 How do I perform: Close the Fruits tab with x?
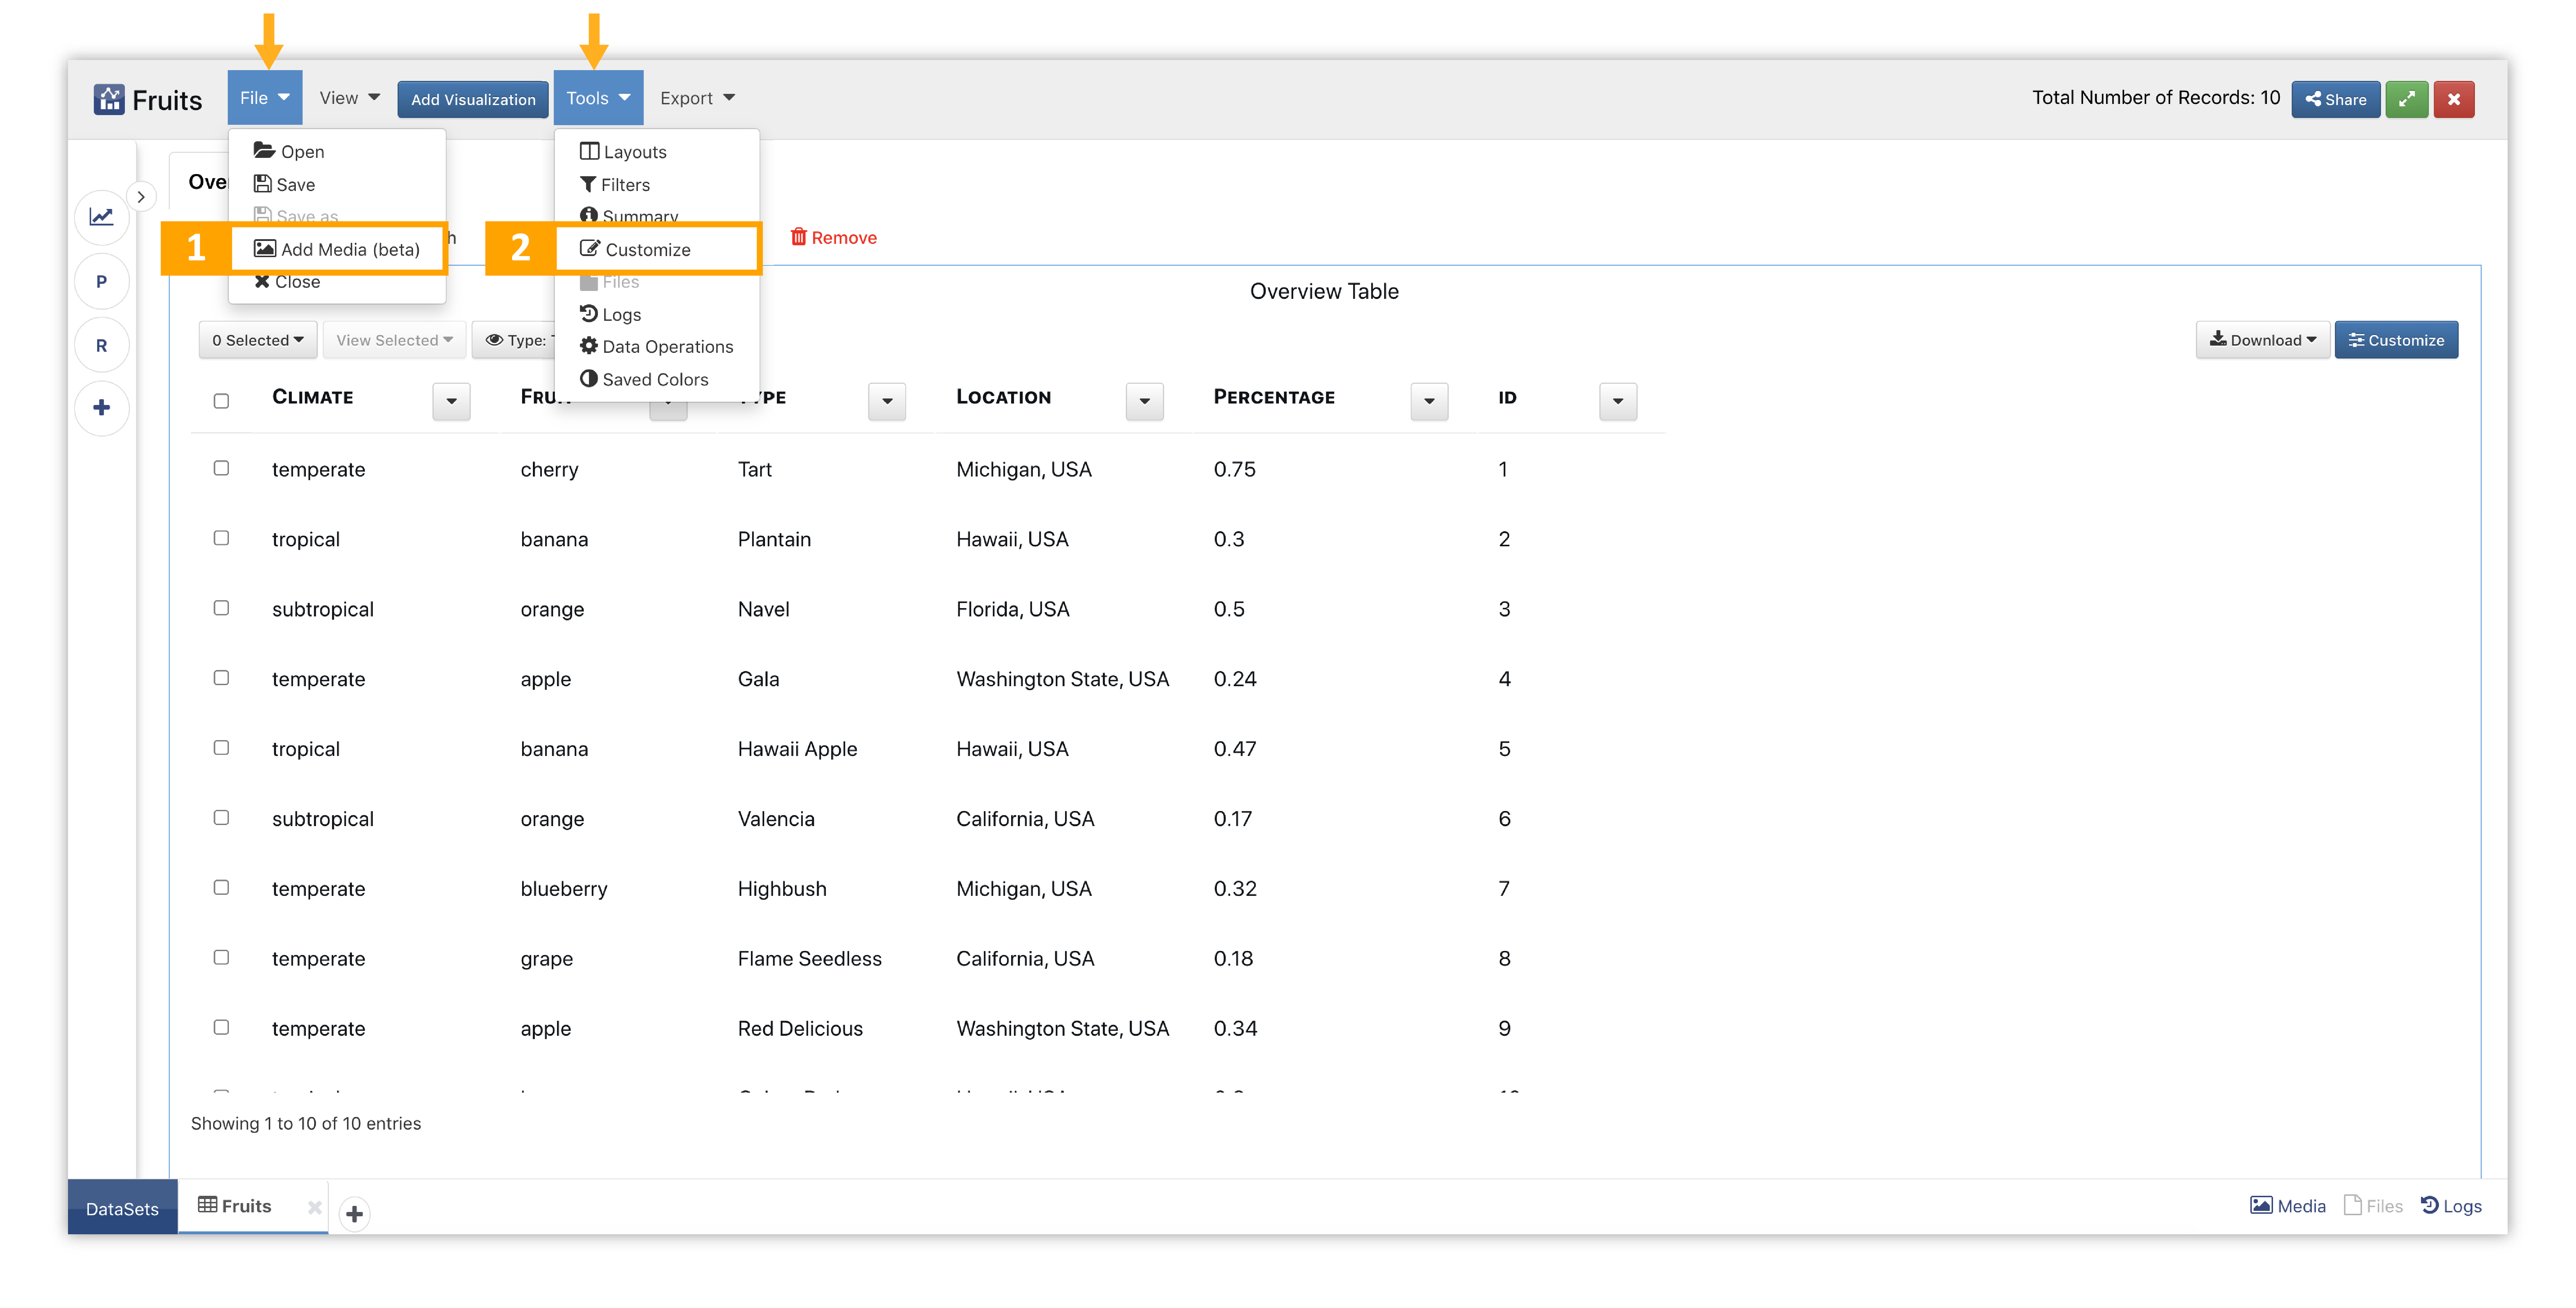(x=314, y=1208)
